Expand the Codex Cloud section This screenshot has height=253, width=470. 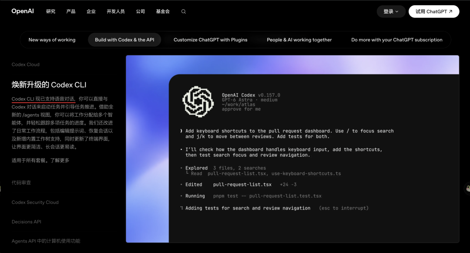pos(26,64)
